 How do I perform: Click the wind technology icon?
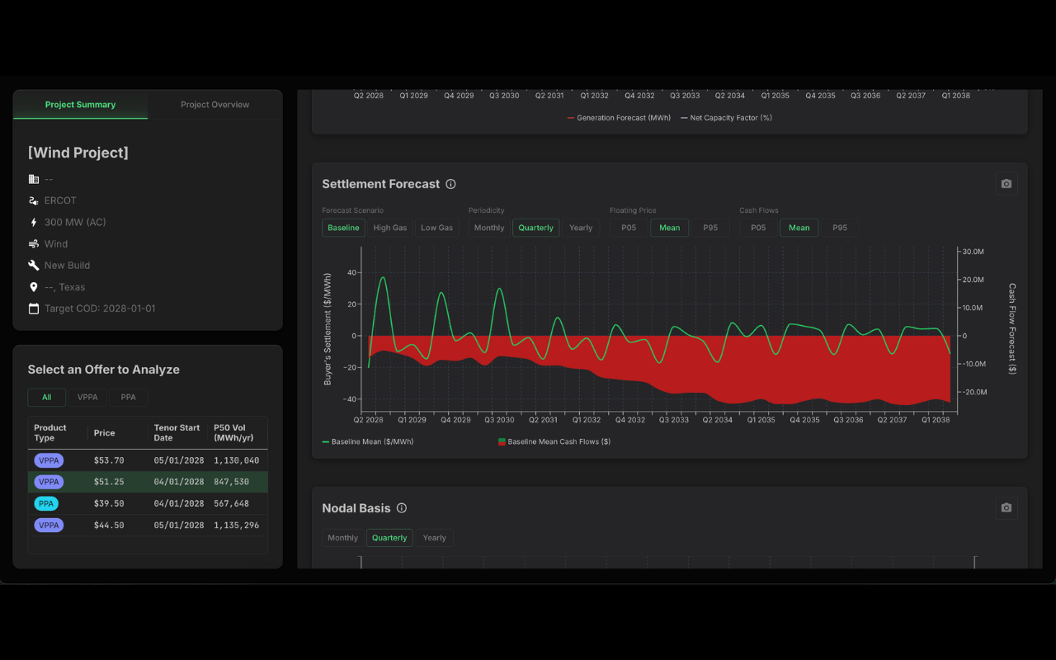(x=34, y=244)
